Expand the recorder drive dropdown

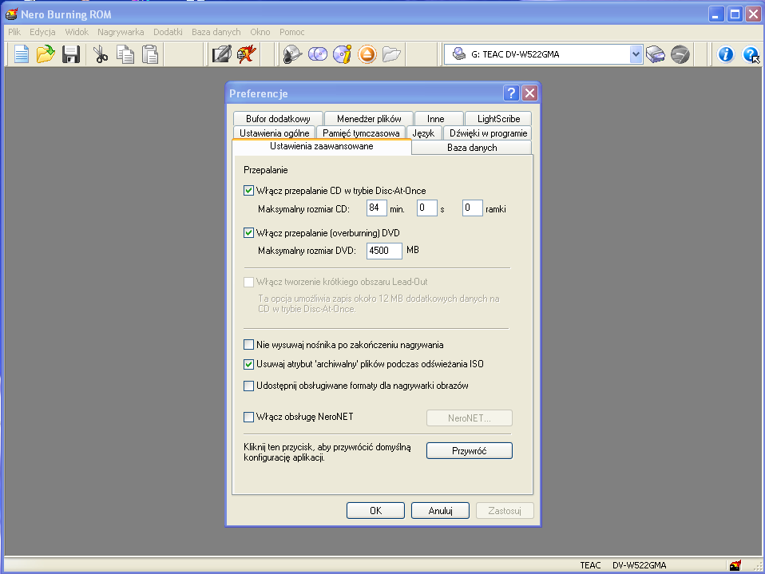635,54
